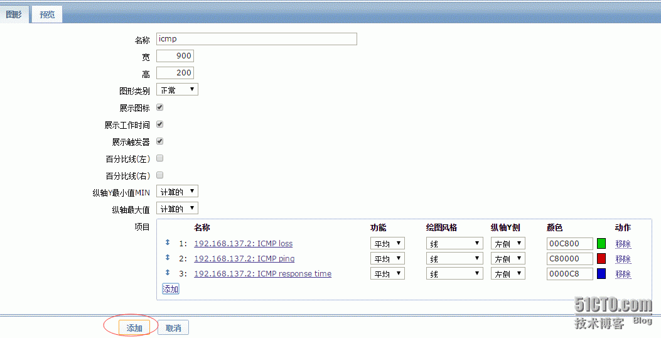Click the 动作 column header

[623, 227]
